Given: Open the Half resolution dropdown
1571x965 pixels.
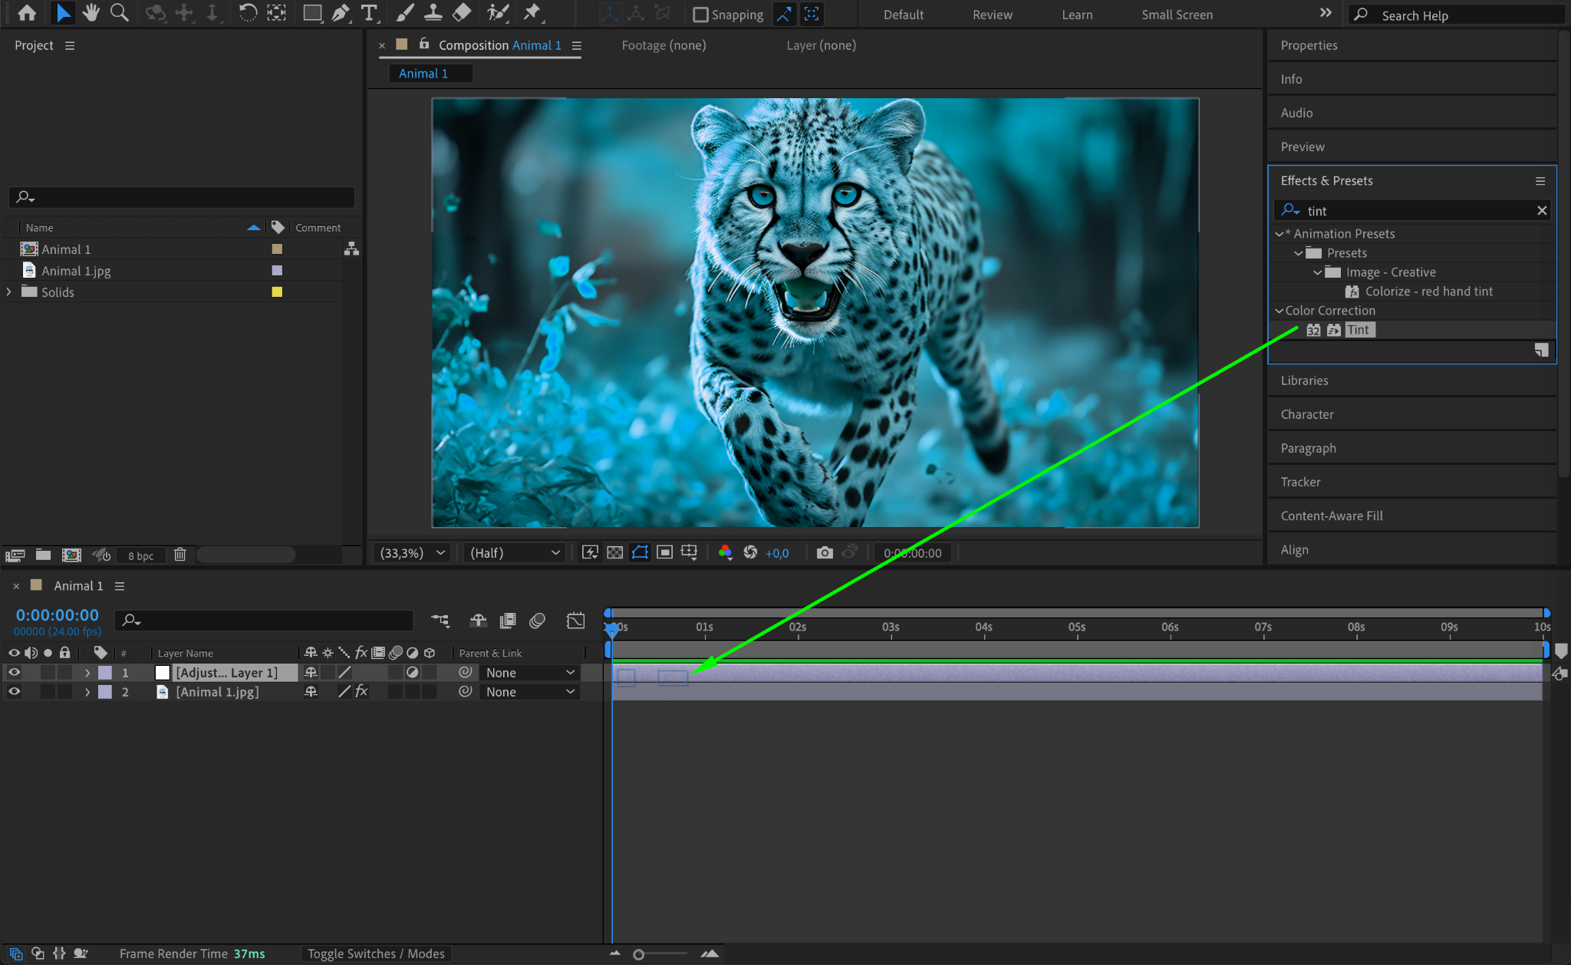Looking at the screenshot, I should point(515,552).
